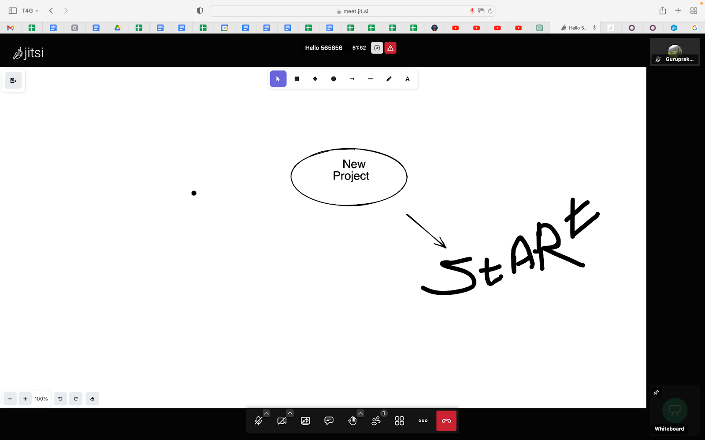Leave the meeting with hangup button
This screenshot has height=440, width=705.
pos(446,421)
